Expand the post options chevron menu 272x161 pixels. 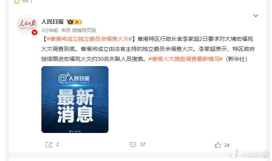click(256, 16)
